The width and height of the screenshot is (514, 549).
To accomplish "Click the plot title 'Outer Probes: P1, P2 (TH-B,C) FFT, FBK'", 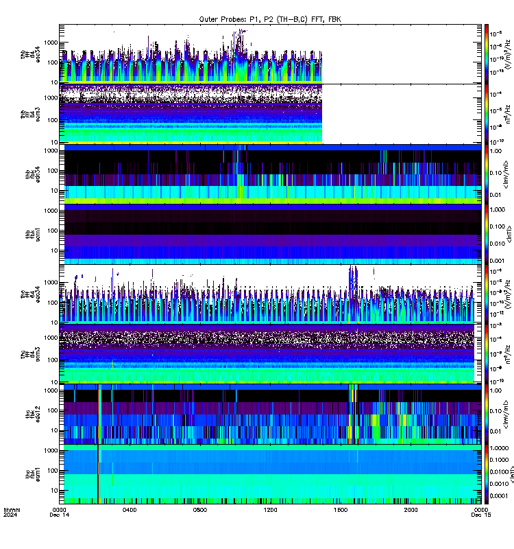I will click(269, 19).
